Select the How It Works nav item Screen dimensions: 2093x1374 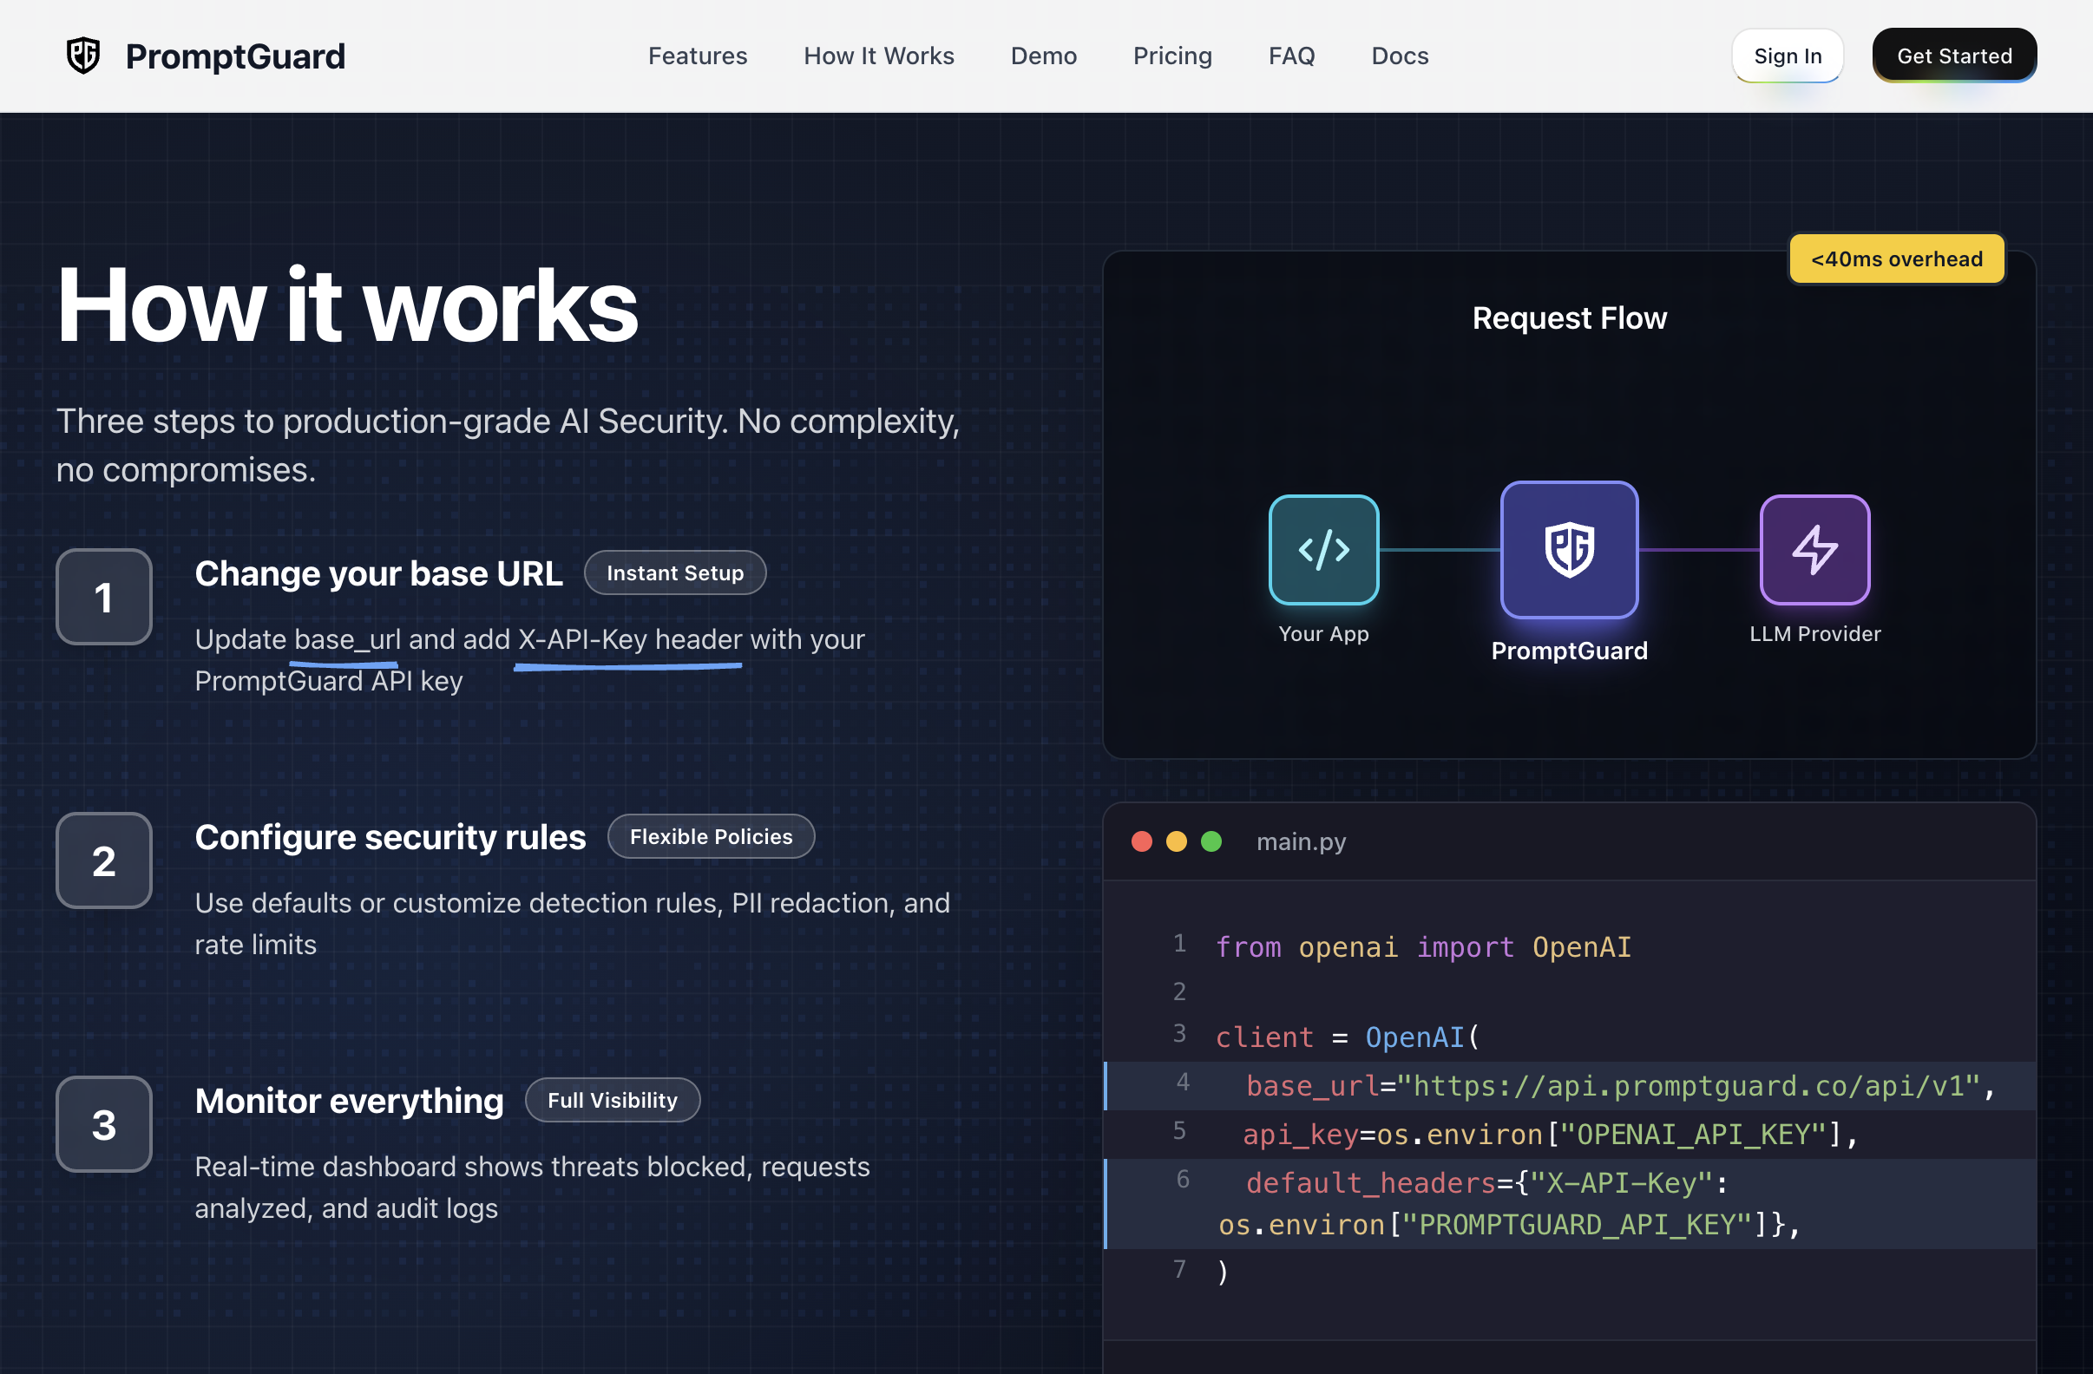click(878, 56)
